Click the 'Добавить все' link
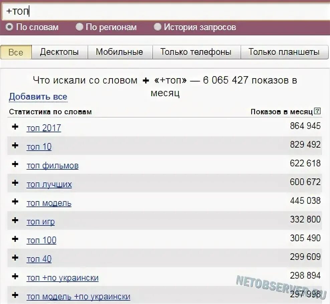The image size is (330, 304). pyautogui.click(x=38, y=97)
